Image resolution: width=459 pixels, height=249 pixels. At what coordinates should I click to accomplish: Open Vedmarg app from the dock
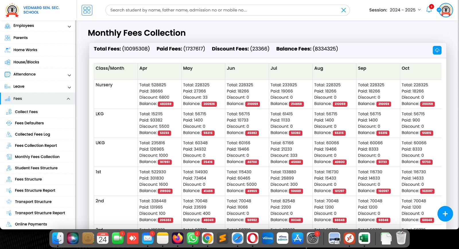pyautogui.click(x=268, y=238)
